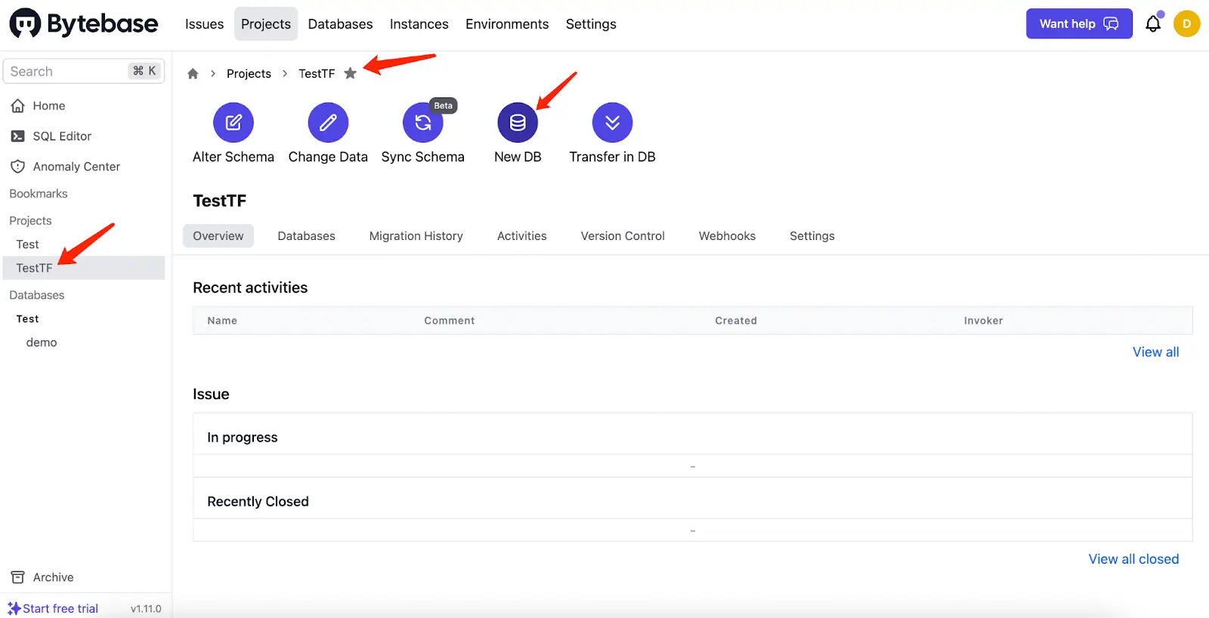This screenshot has height=618, width=1209.
Task: Click the home breadcrumb icon
Action: tap(193, 73)
